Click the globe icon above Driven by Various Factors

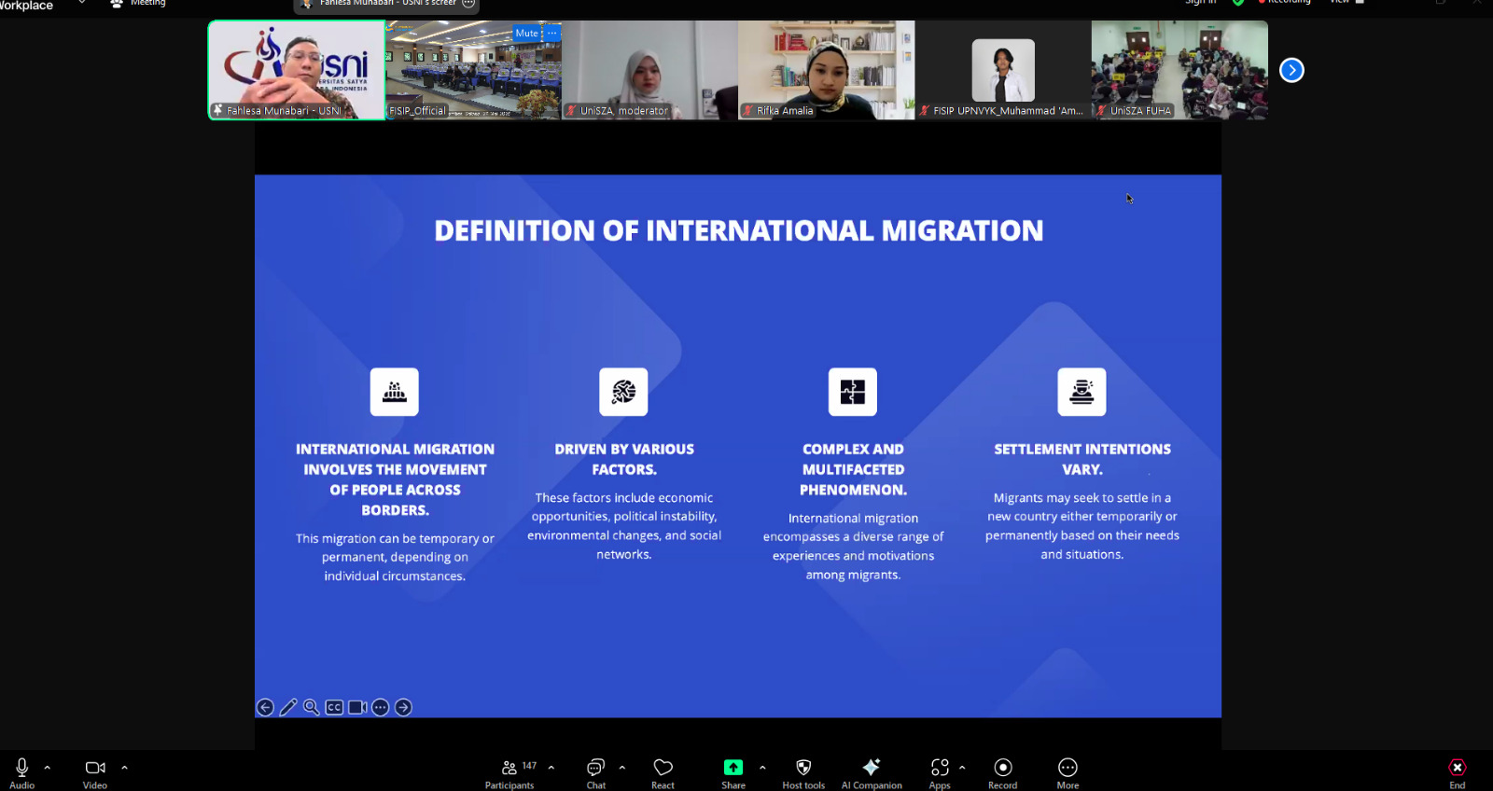(623, 392)
